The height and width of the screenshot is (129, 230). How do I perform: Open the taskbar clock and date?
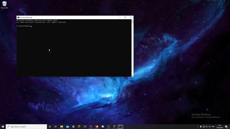tap(220, 126)
